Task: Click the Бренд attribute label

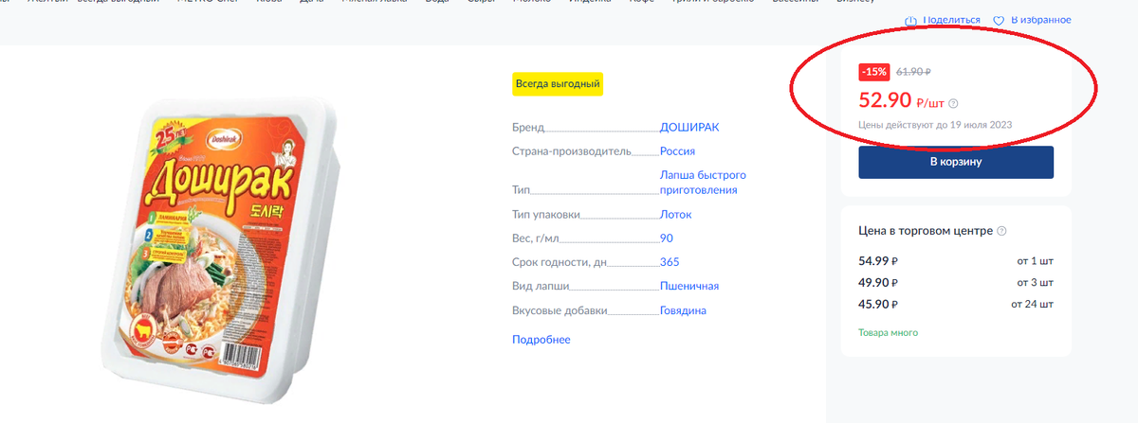Action: pyautogui.click(x=528, y=127)
